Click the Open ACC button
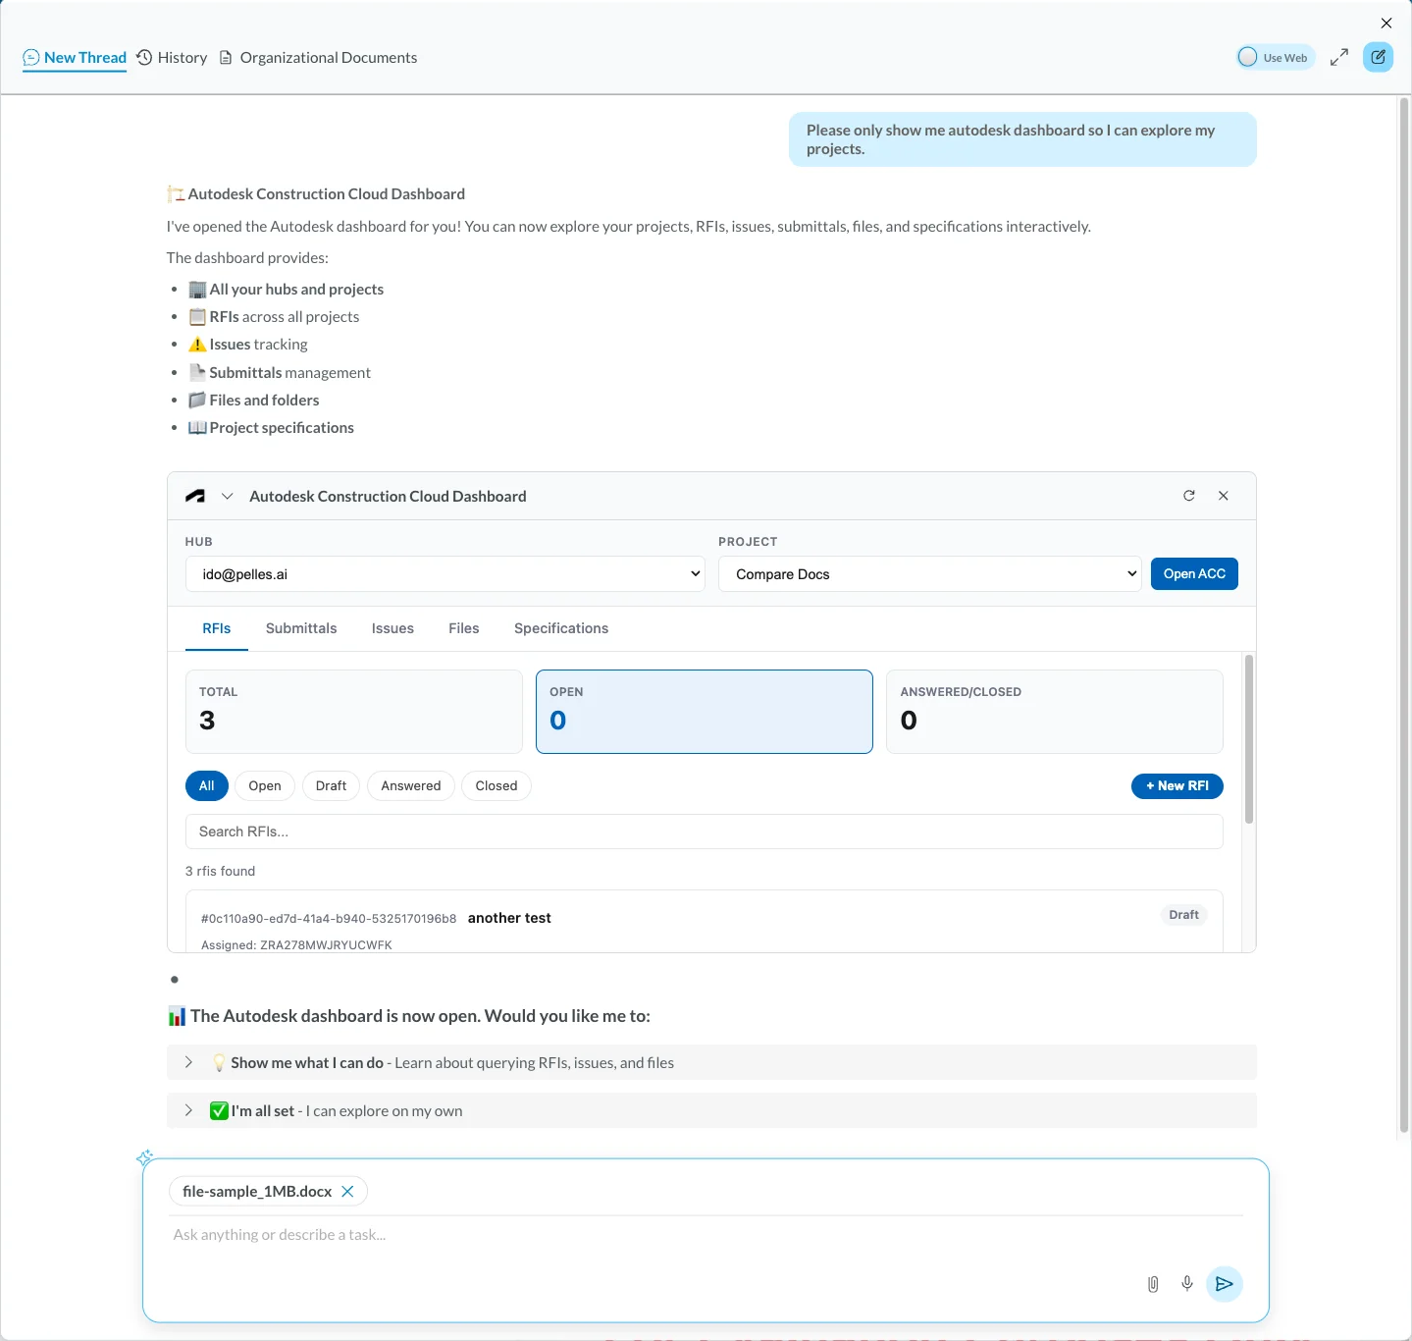The image size is (1412, 1341). pyautogui.click(x=1194, y=574)
